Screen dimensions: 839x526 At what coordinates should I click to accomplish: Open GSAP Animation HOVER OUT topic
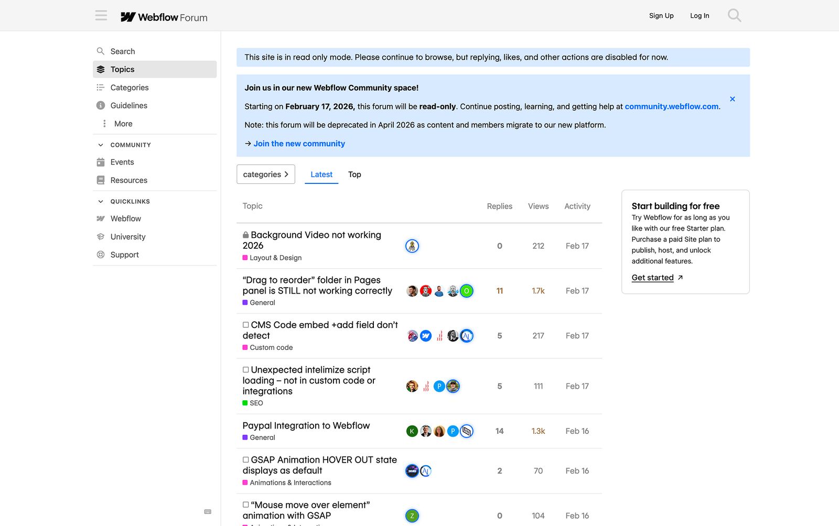pyautogui.click(x=320, y=465)
